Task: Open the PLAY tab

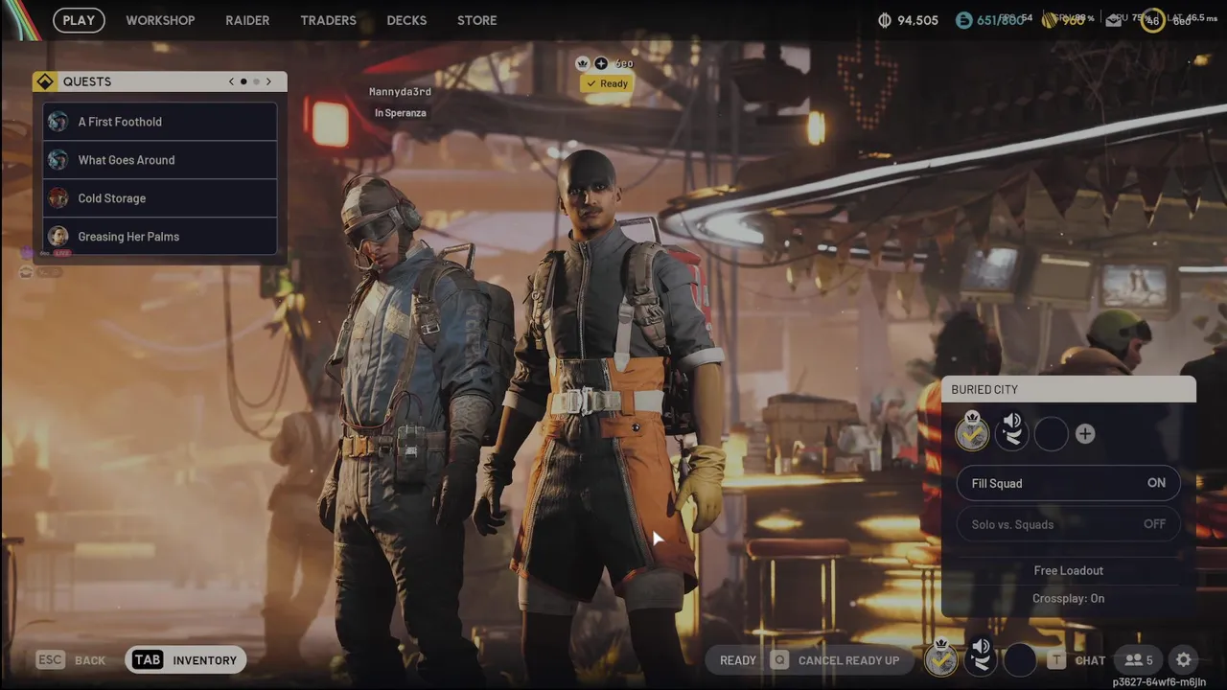Action: pyautogui.click(x=79, y=20)
